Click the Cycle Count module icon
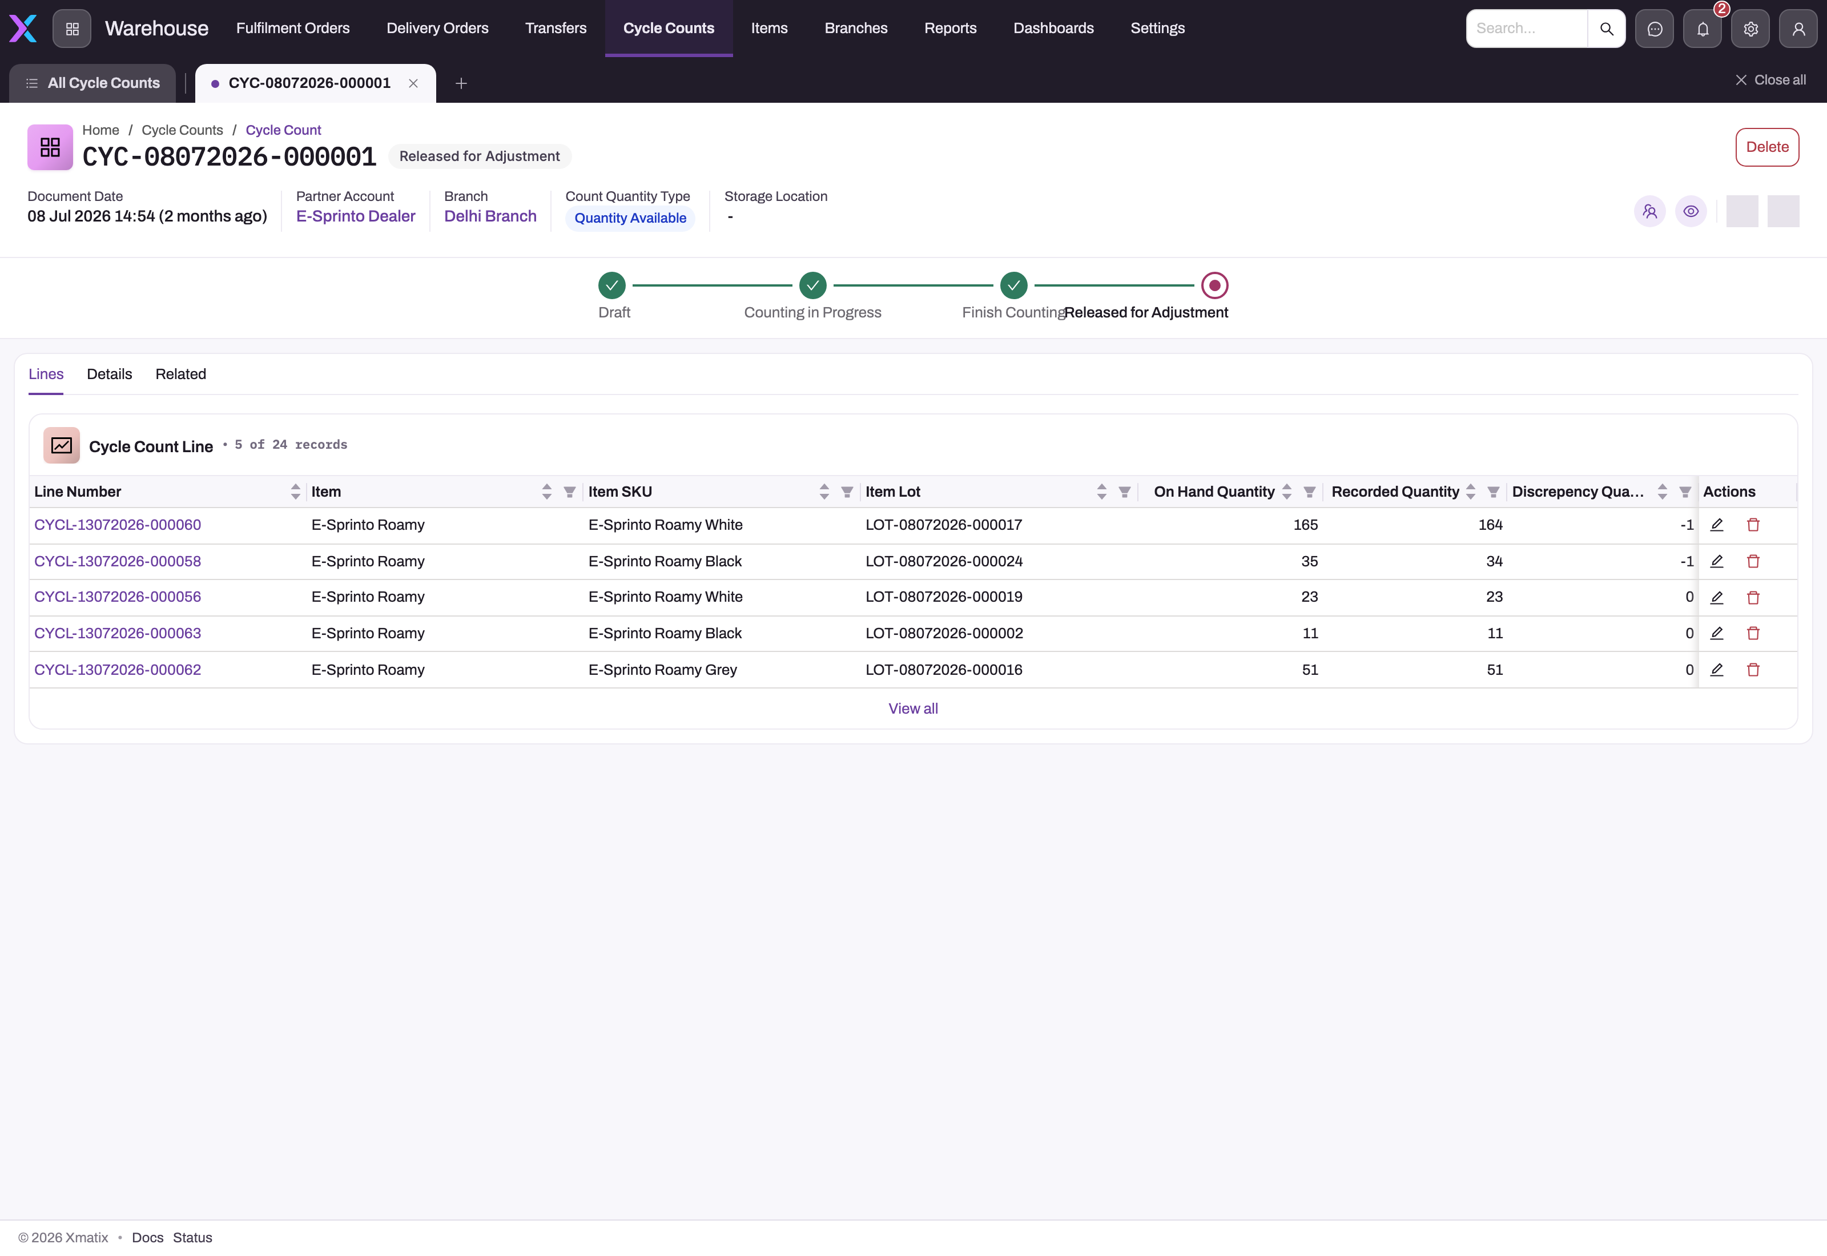Image resolution: width=1827 pixels, height=1256 pixels. coord(50,147)
